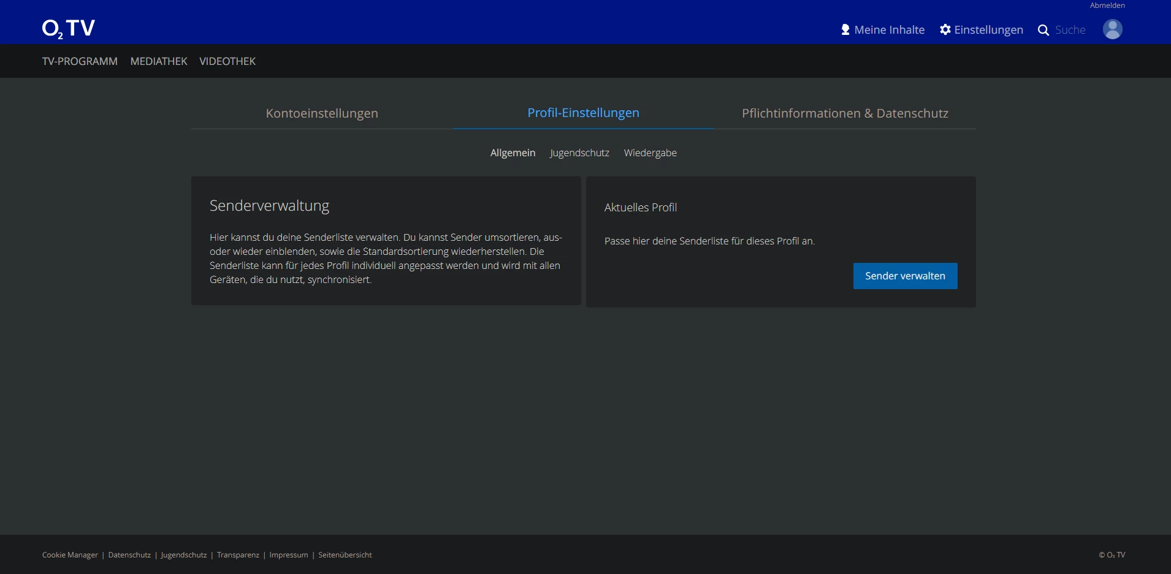Open Pflichtinformationen & Datenschutz tab
The image size is (1171, 574).
point(845,113)
